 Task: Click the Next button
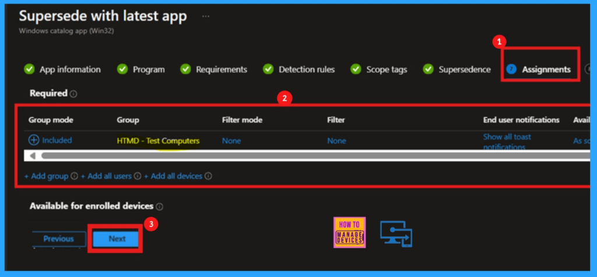point(117,239)
